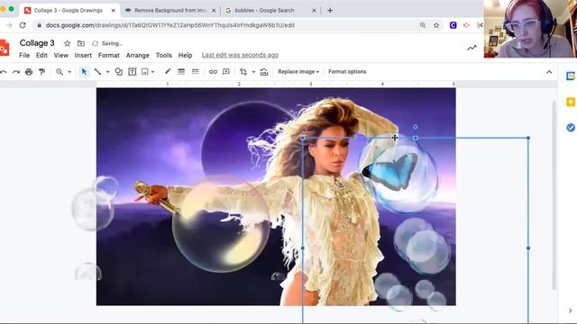Click the top-right selection handle
The width and height of the screenshot is (577, 324).
(528, 138)
